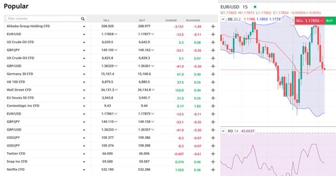
Task: Click plus icon for GBP/JPY selling at 149.110
Action: 213,122
